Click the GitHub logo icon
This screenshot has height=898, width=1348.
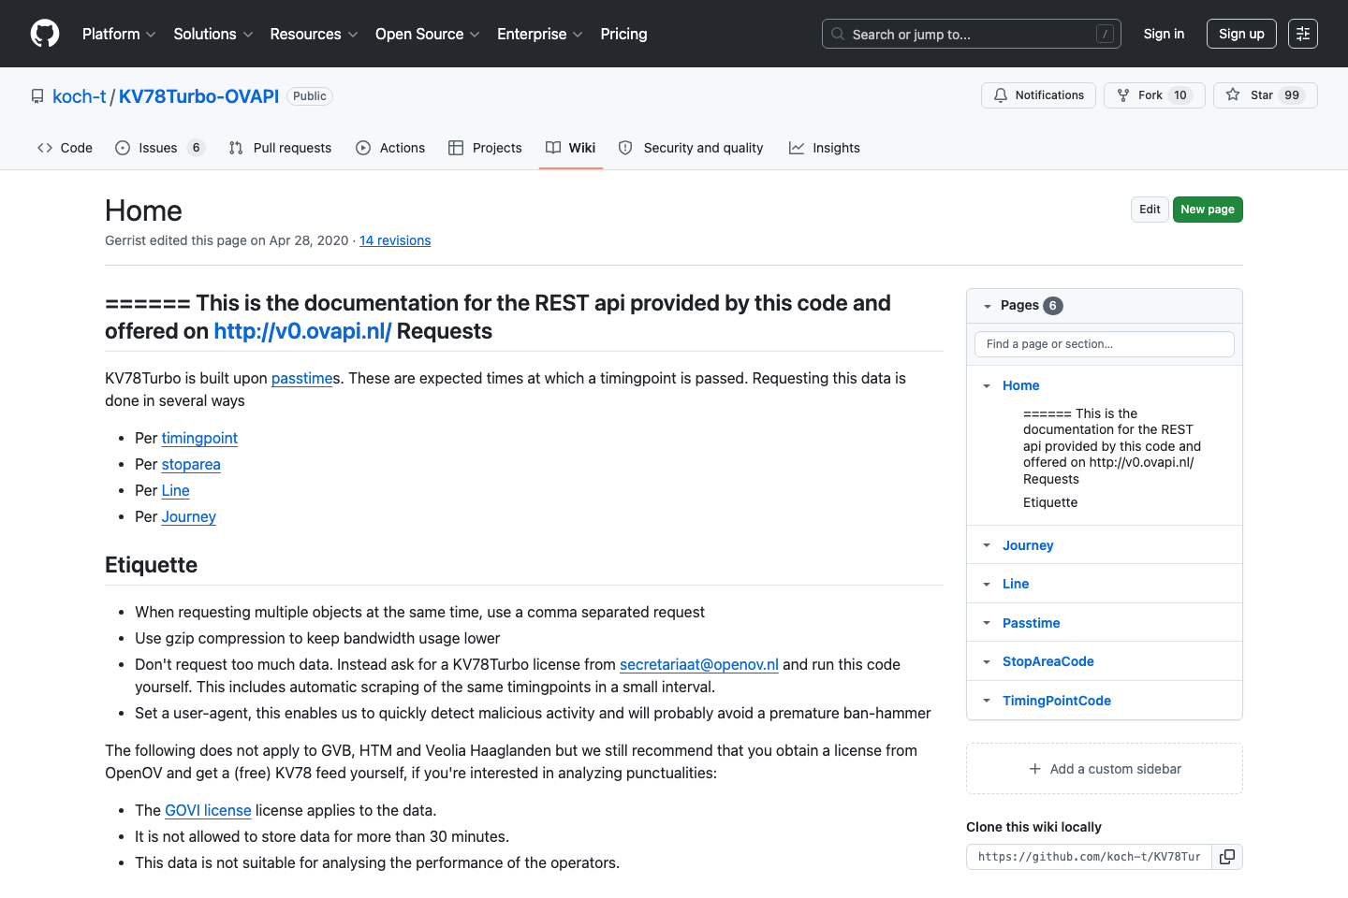[x=45, y=34]
